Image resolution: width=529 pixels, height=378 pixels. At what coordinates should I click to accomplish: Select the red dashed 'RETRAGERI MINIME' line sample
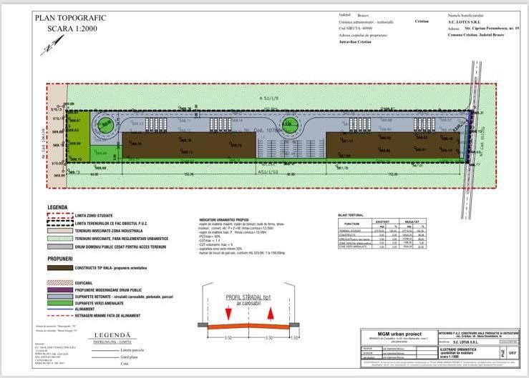tap(60, 316)
